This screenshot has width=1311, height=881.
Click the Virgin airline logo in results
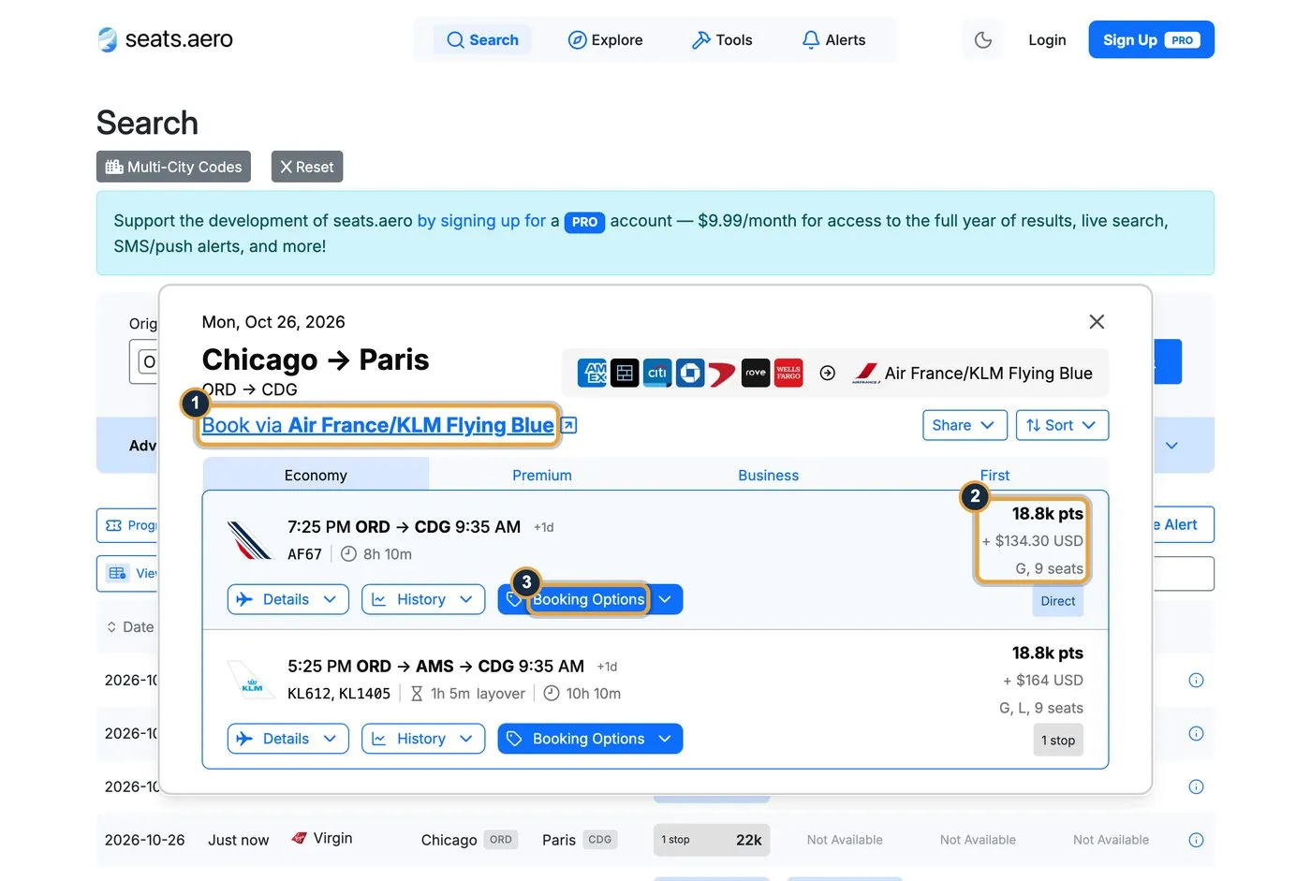pyautogui.click(x=299, y=838)
